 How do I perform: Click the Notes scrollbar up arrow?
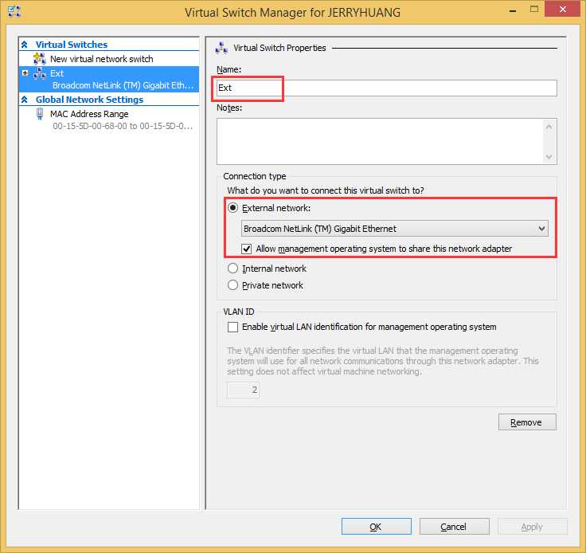pyautogui.click(x=549, y=127)
